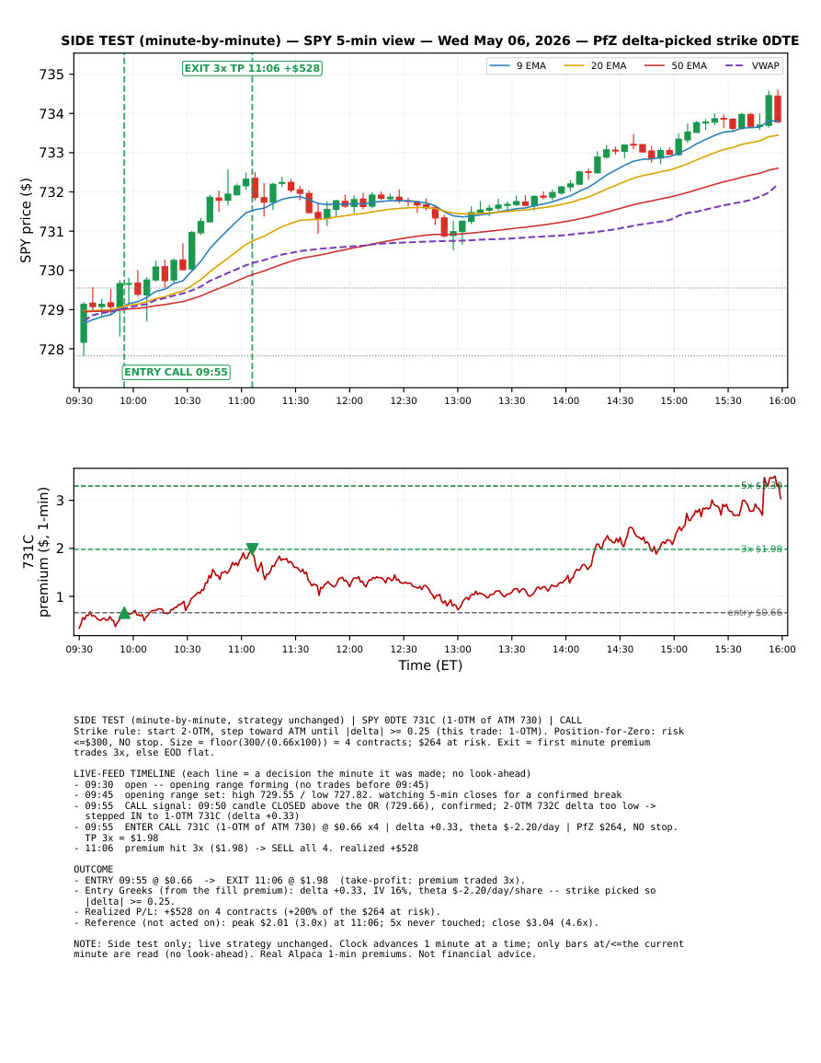Screen dimensions: 821x1063
Task: Click the 728 price tick label
Action: coord(51,350)
